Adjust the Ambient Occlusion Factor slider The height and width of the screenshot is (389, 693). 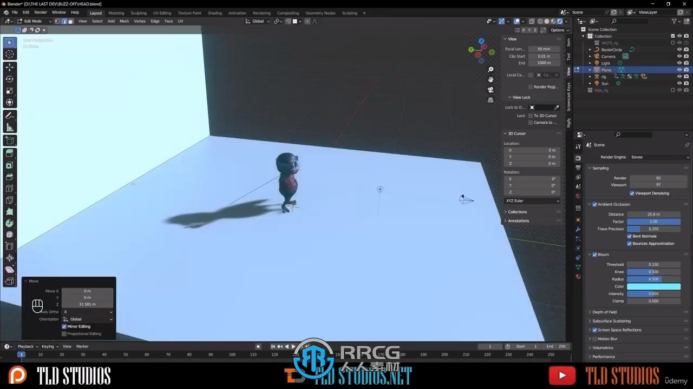(654, 222)
